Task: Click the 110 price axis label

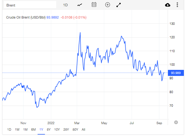Action: (172, 51)
